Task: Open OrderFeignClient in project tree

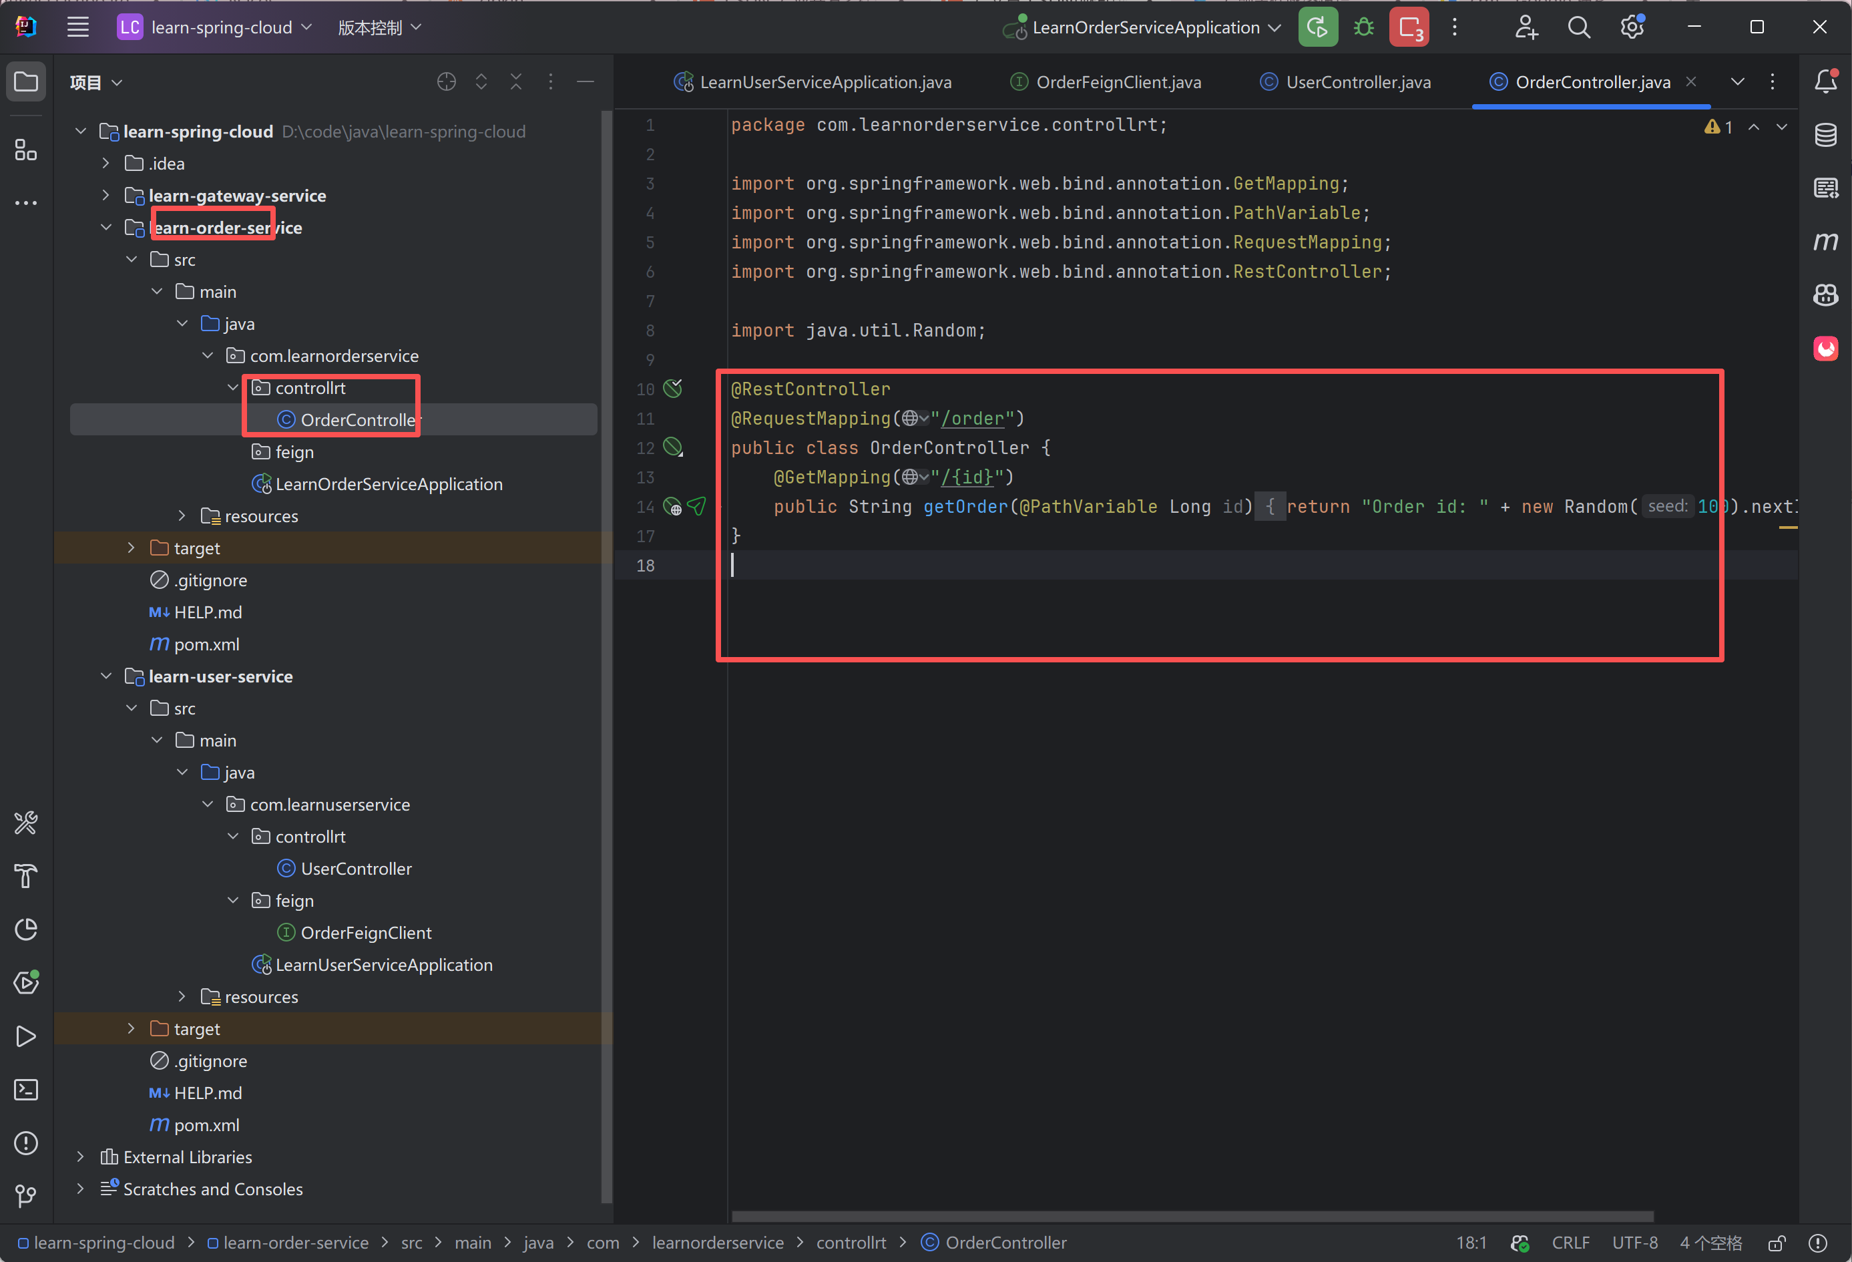Action: coord(366,933)
